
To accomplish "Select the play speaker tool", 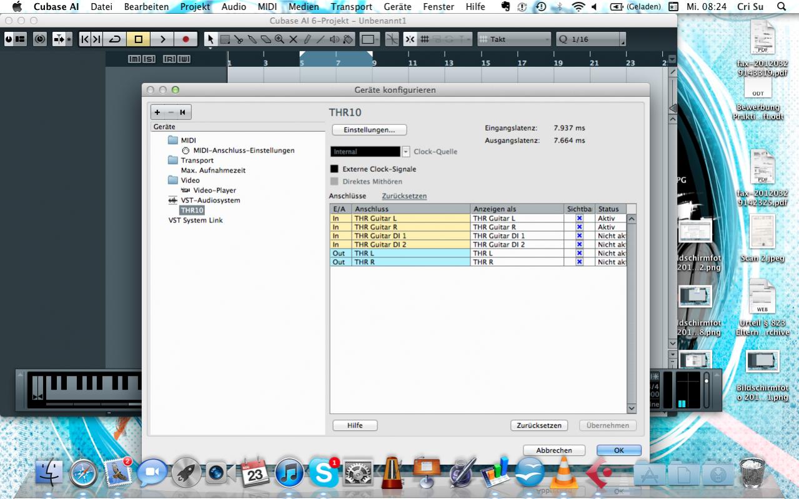I will pos(334,39).
